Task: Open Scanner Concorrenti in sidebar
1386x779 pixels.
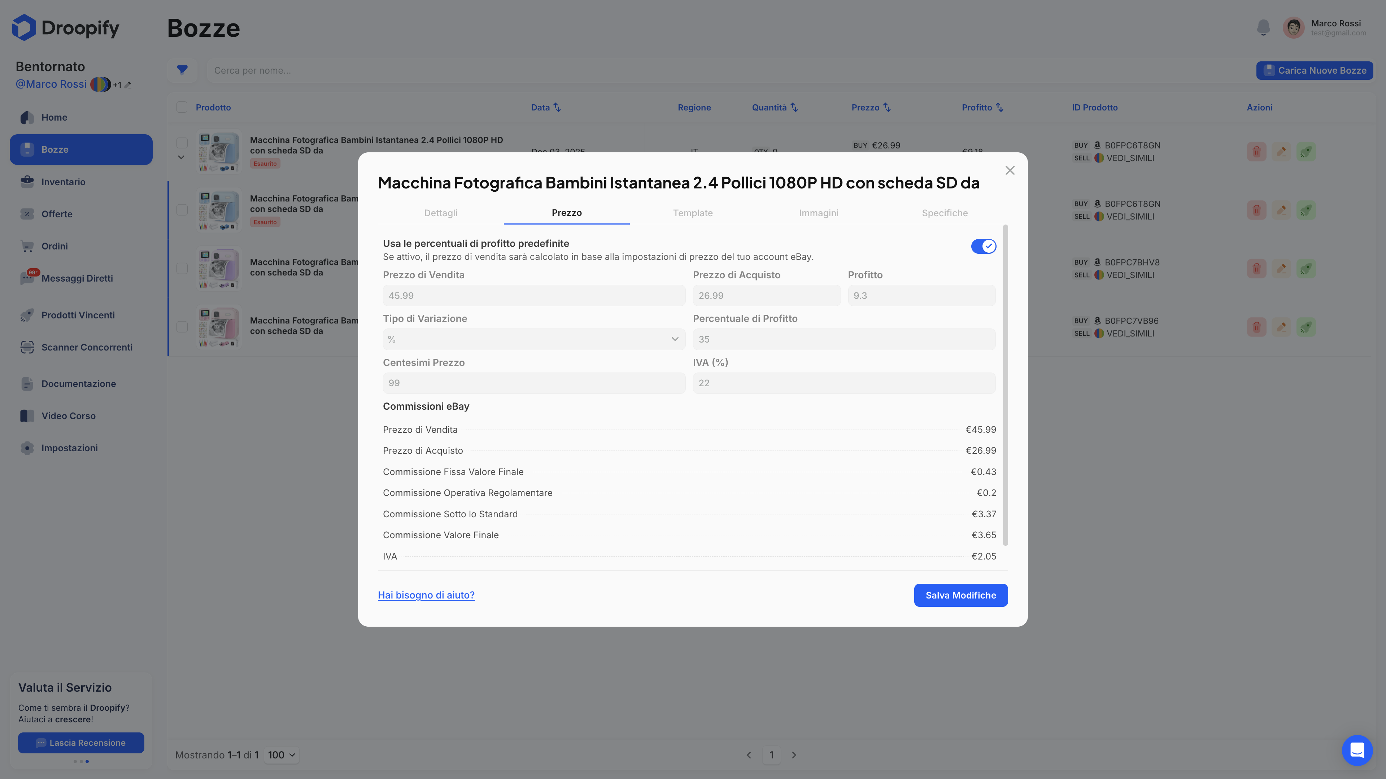Action: tap(87, 348)
